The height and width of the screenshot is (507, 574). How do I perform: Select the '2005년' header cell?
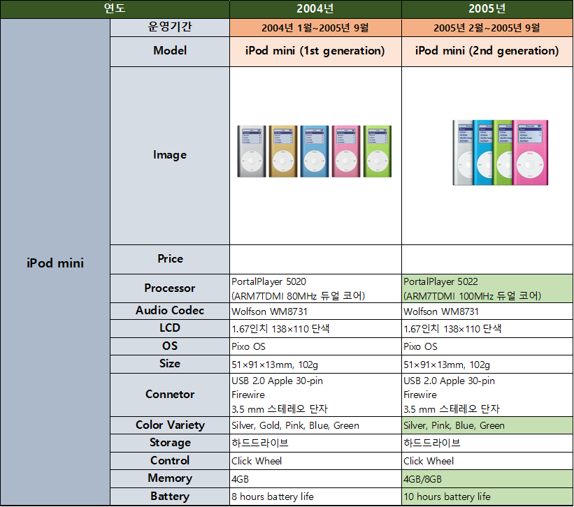(x=487, y=9)
